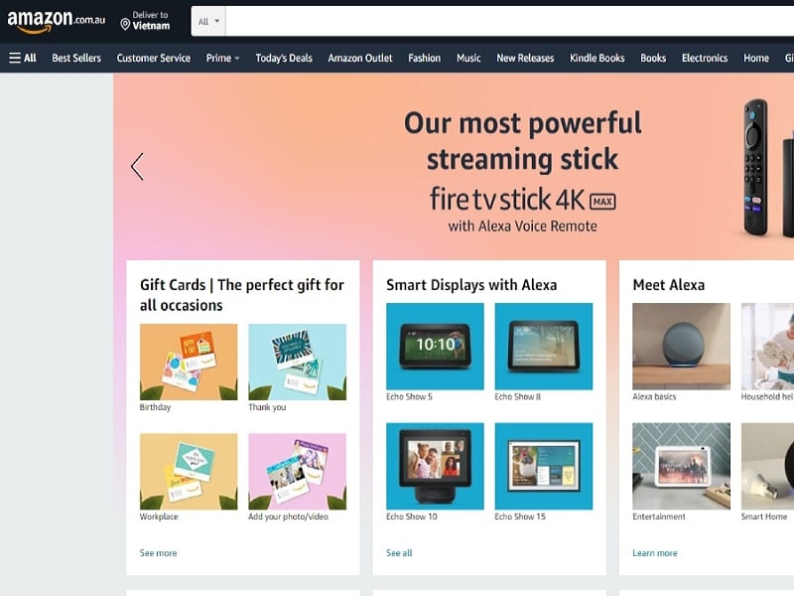Click Learn more under Meet Alexa
Image resolution: width=794 pixels, height=596 pixels.
pos(655,553)
